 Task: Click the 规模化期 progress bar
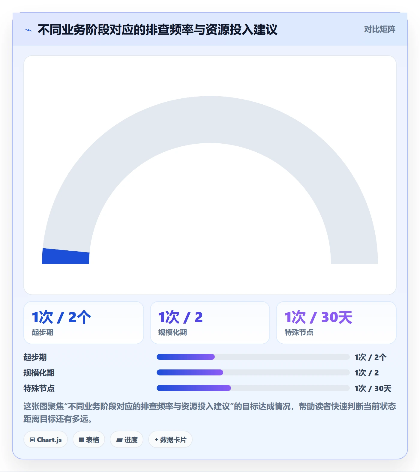tap(253, 372)
